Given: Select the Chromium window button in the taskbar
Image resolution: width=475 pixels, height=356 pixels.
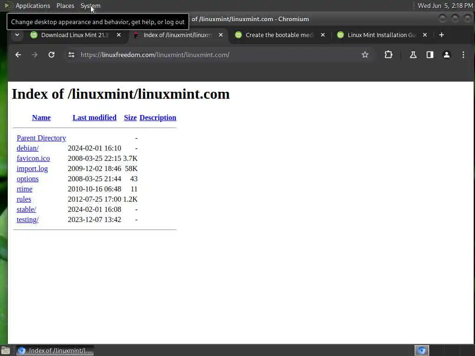Looking at the screenshot, I should coord(55,350).
